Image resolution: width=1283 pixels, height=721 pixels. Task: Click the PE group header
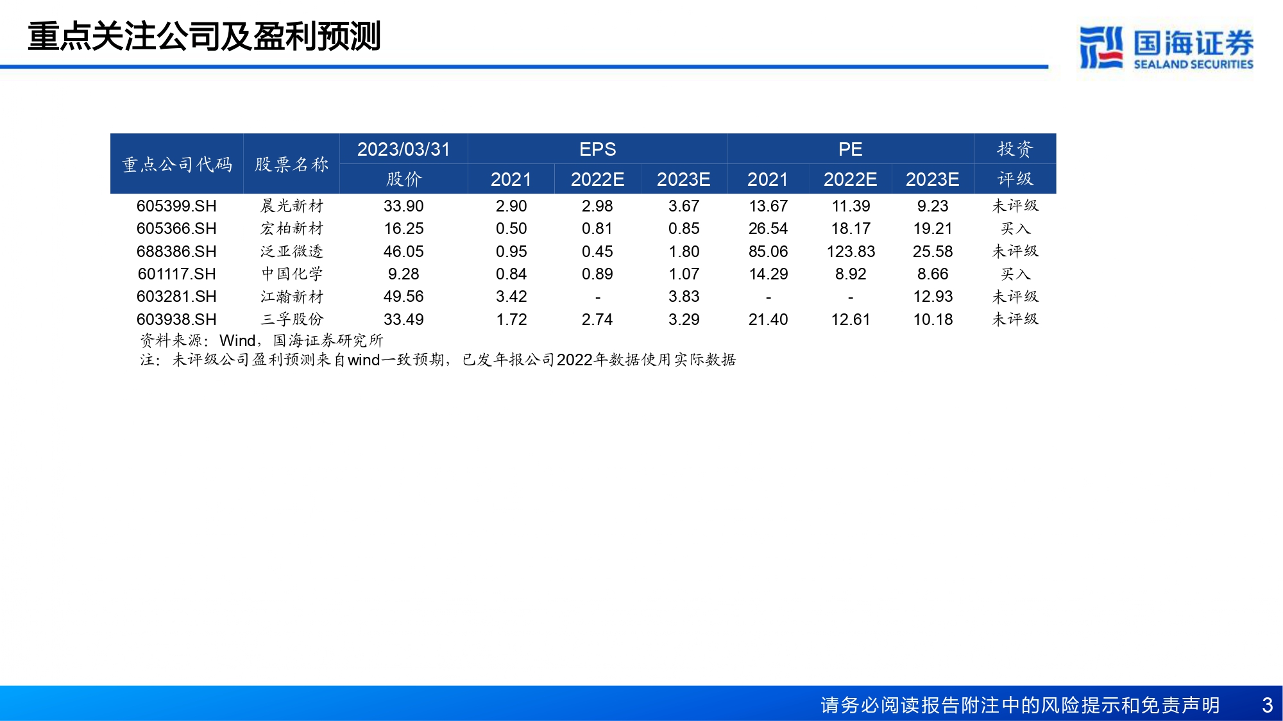pyautogui.click(x=850, y=149)
